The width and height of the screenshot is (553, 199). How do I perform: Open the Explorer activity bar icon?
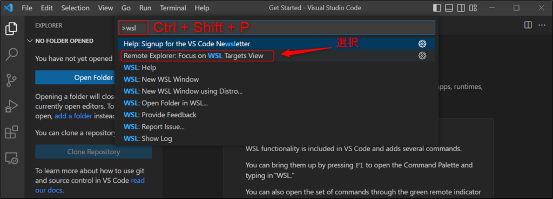pyautogui.click(x=12, y=29)
